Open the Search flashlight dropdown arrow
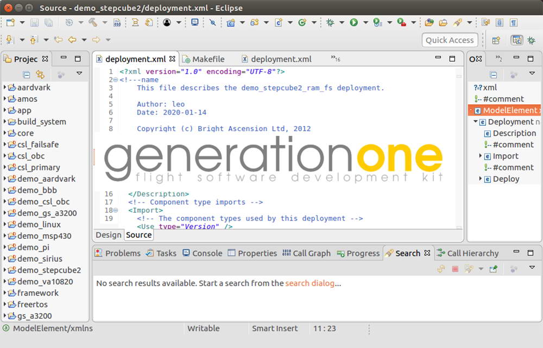Viewport: 543px width, 348px height. pyautogui.click(x=469, y=23)
